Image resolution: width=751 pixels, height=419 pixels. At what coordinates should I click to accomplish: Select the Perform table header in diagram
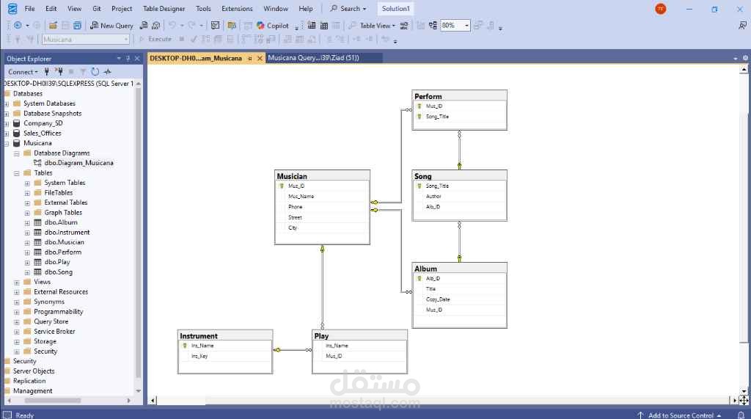[459, 96]
